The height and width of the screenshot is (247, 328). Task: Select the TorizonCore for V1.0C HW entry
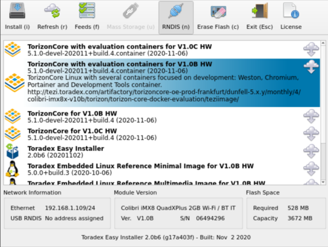(x=162, y=134)
